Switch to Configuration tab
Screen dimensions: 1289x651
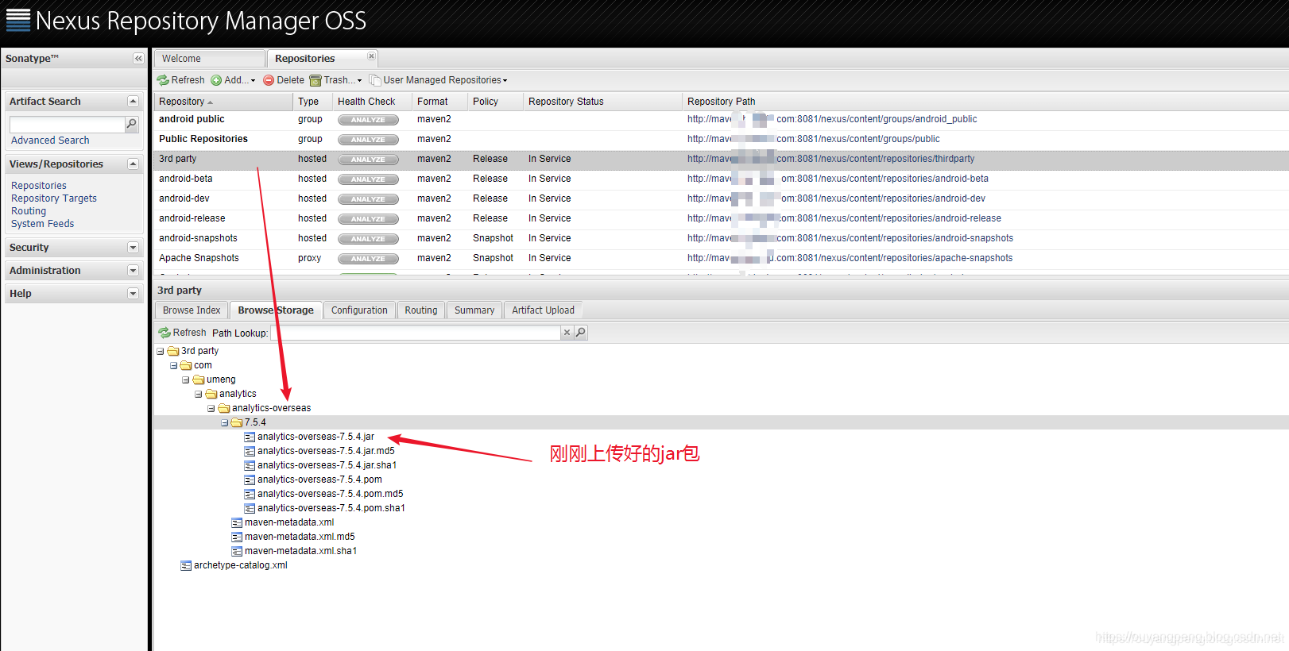pos(359,310)
